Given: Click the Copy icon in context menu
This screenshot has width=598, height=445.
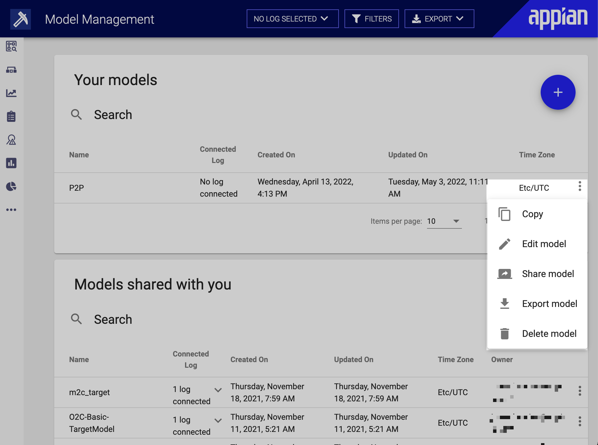Looking at the screenshot, I should (x=505, y=214).
